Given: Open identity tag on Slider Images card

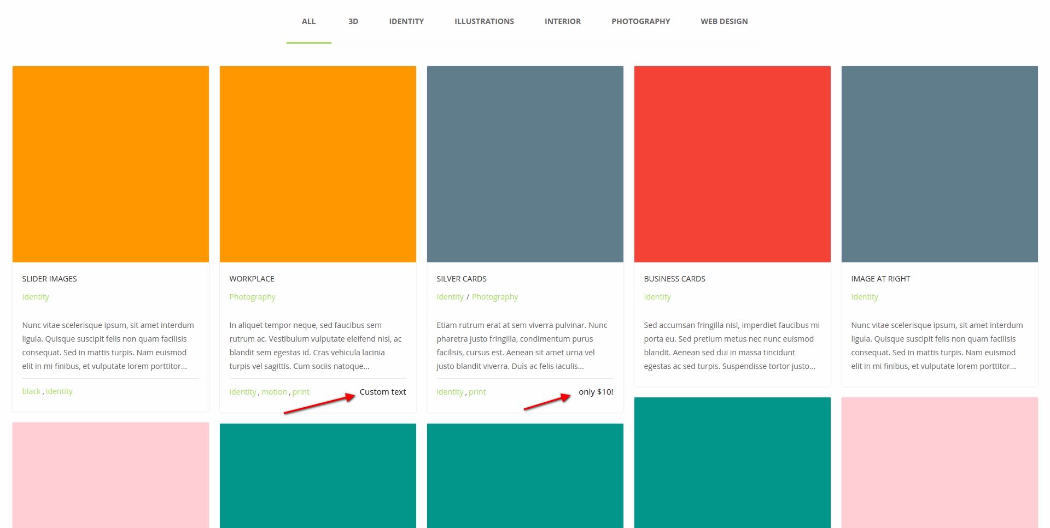Looking at the screenshot, I should [x=59, y=391].
